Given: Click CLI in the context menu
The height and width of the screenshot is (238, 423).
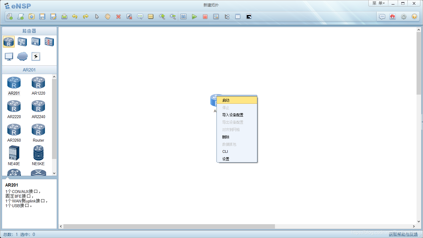Looking at the screenshot, I should click(237, 152).
